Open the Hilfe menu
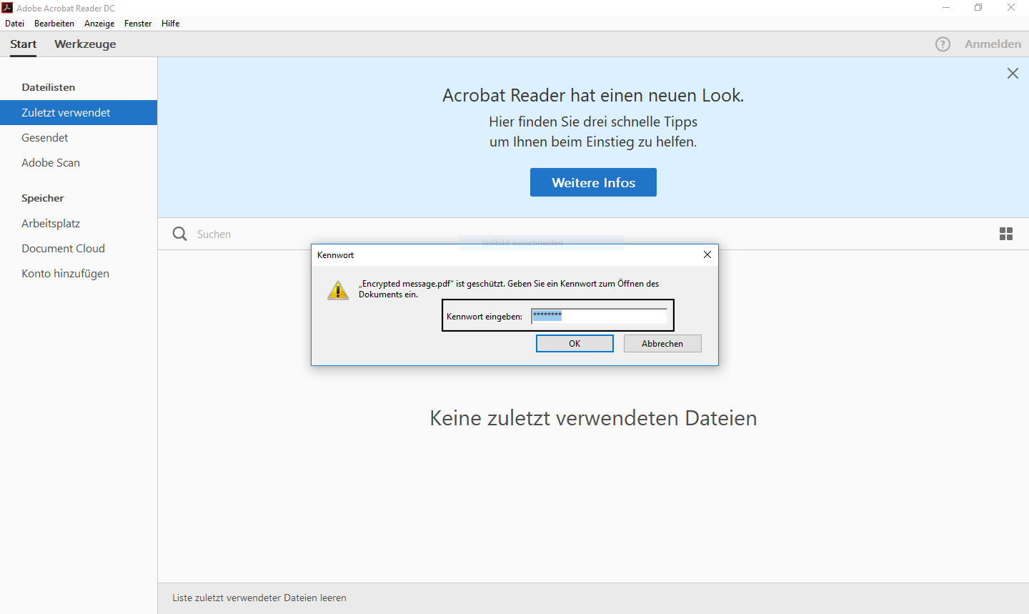 point(170,24)
